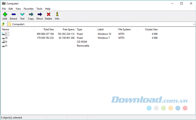Click the Copy toolbar icon
Image resolution: width=196 pixels, height=120 pixels.
pos(31,14)
